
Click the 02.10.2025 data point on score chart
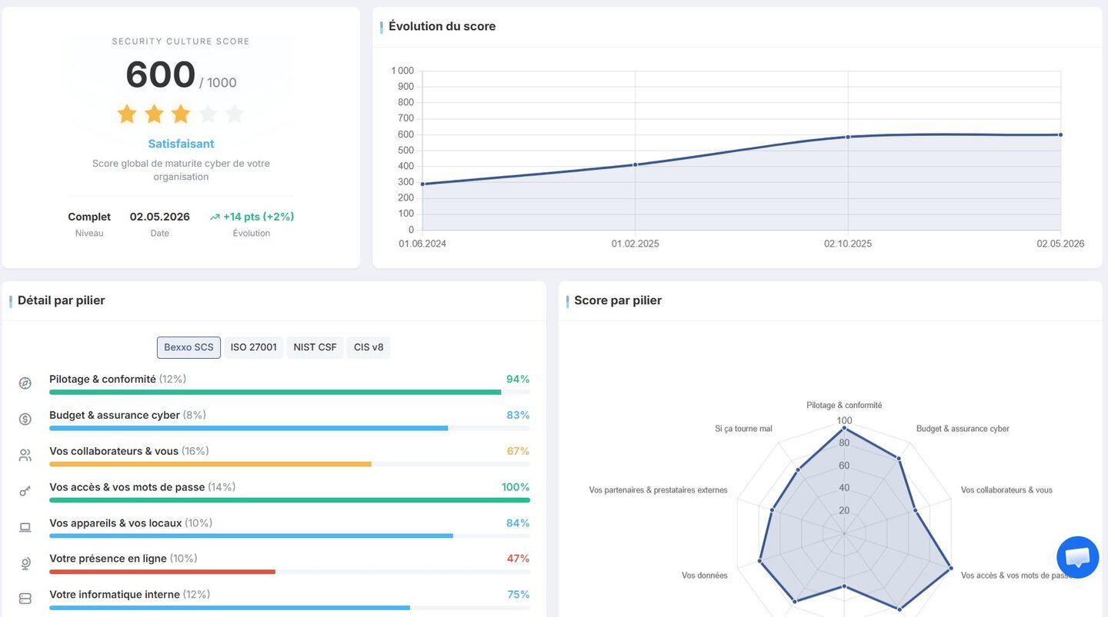pos(848,137)
